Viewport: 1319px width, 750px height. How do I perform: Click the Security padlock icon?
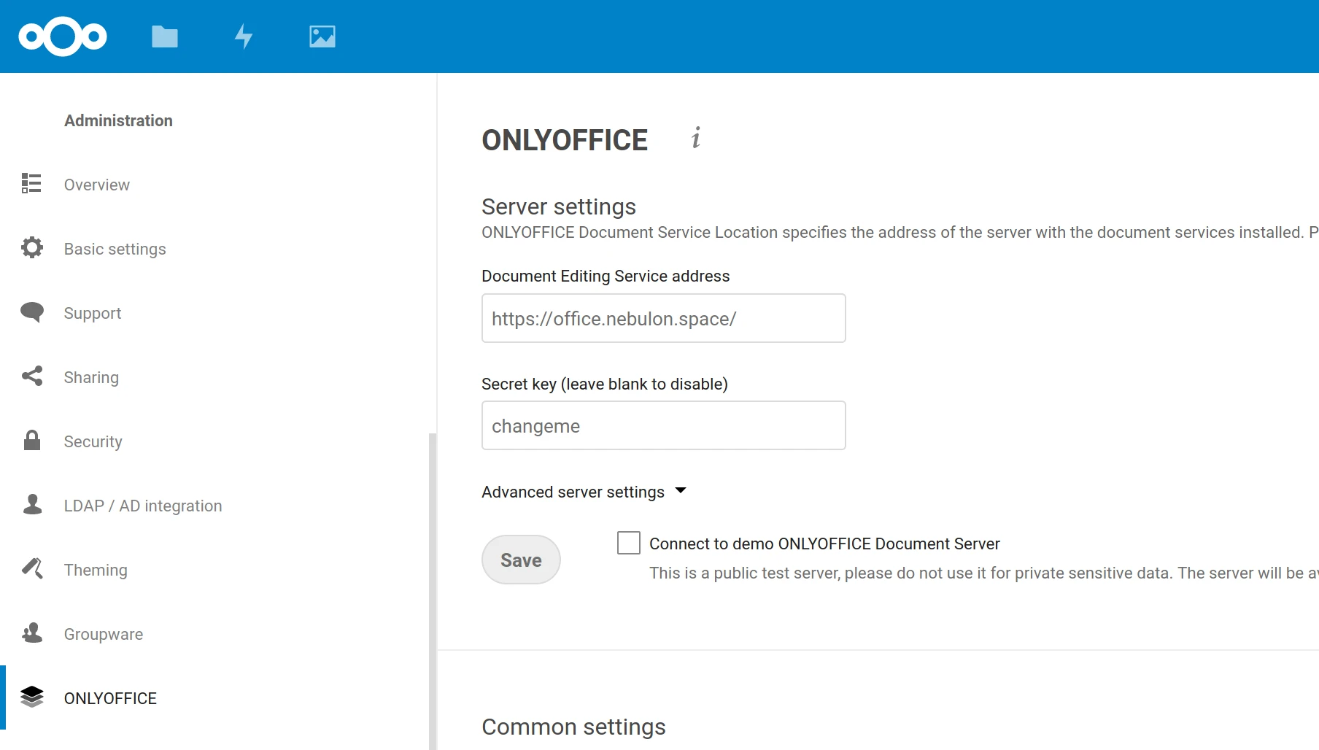[31, 441]
